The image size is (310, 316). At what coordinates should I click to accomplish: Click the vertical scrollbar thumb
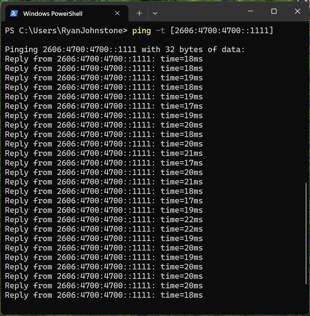pos(306,233)
